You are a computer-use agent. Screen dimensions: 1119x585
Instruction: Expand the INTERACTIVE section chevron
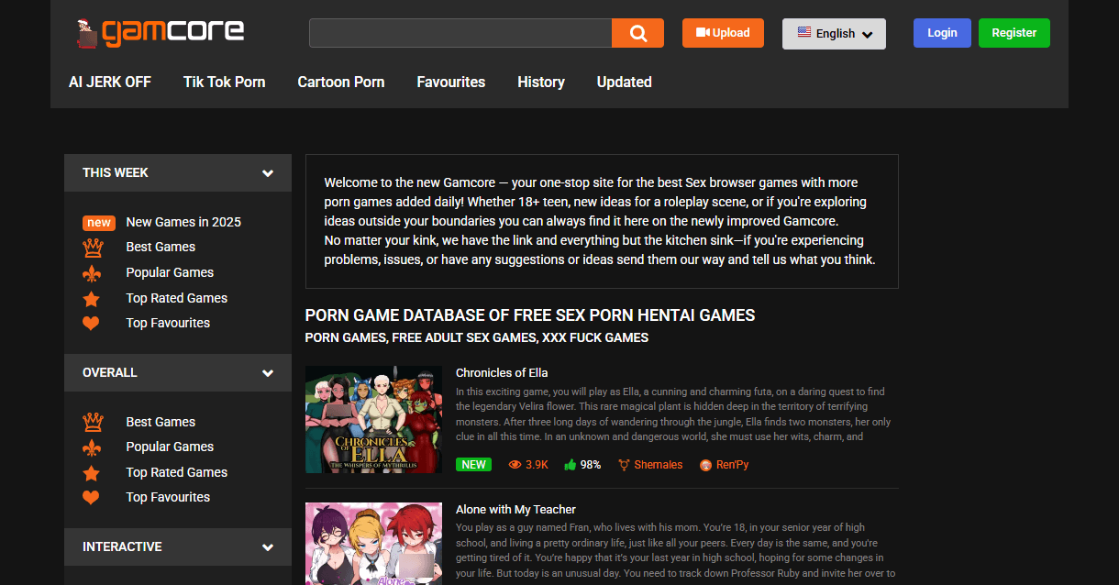tap(268, 546)
